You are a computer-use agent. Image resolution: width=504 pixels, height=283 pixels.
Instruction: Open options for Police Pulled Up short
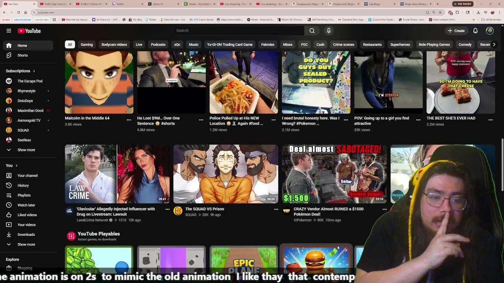tap(274, 120)
